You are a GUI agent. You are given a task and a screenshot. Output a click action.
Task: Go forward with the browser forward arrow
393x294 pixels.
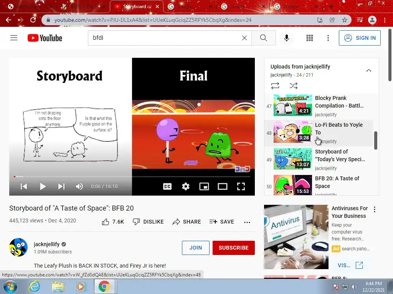(x=21, y=20)
